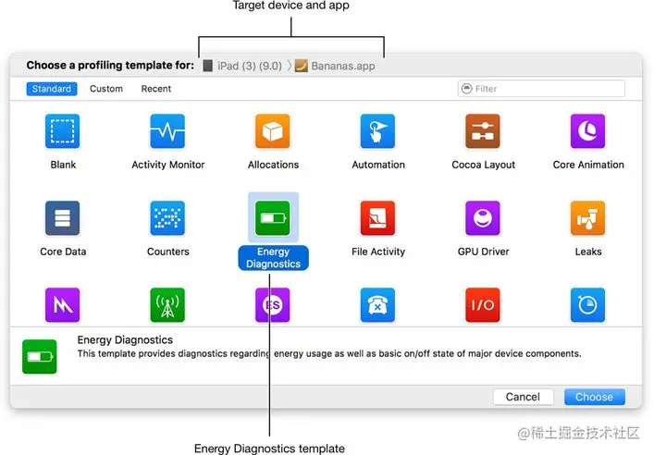This screenshot has height=455, width=654.
Task: Click the Bananas.app icon in header
Action: pos(302,66)
